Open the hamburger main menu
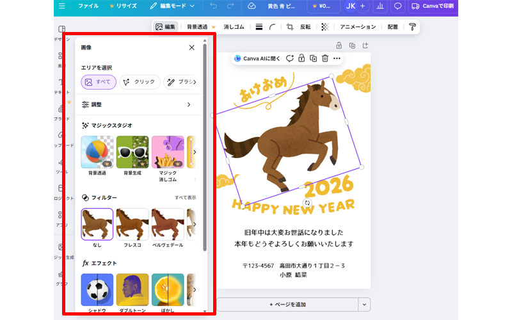Viewport: 512px width, 320px height. click(x=61, y=6)
